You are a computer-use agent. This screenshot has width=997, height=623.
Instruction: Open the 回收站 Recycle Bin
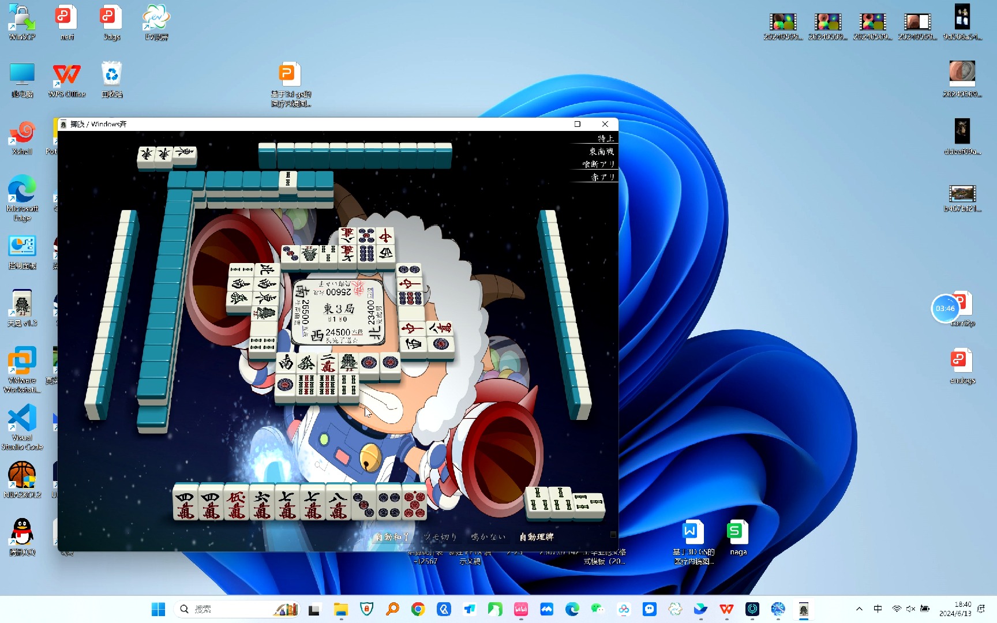[112, 80]
